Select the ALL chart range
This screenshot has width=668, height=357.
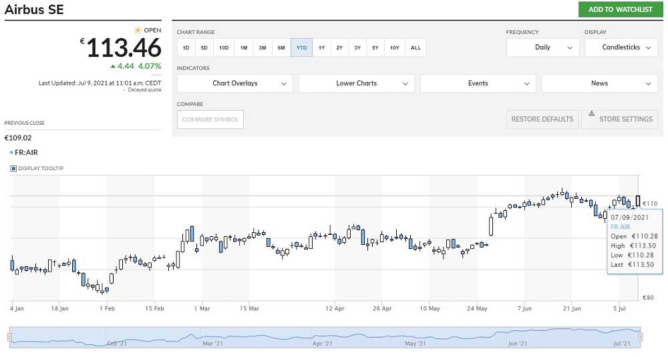point(415,47)
